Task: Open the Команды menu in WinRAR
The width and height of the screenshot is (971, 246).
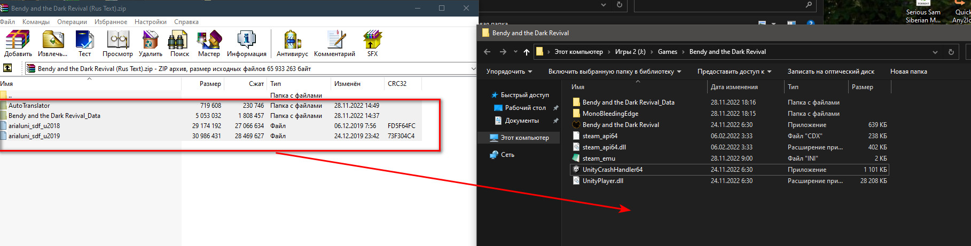Action: [36, 22]
